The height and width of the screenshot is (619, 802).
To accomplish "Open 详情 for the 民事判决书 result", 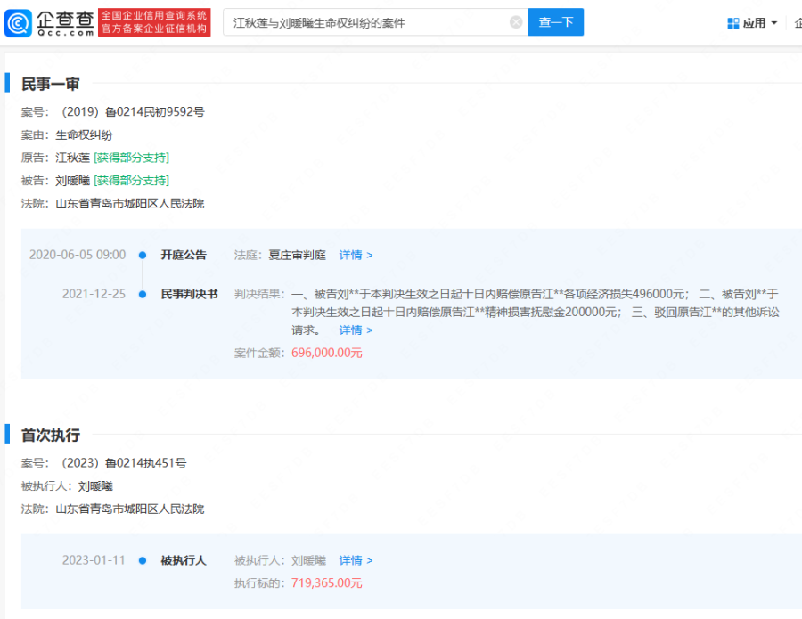I will click(x=356, y=330).
